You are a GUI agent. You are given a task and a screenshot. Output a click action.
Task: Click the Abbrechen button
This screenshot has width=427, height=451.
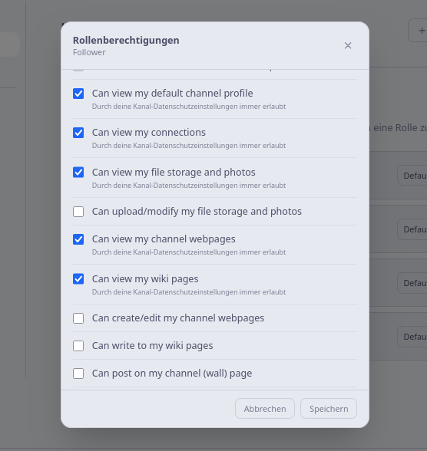265,408
